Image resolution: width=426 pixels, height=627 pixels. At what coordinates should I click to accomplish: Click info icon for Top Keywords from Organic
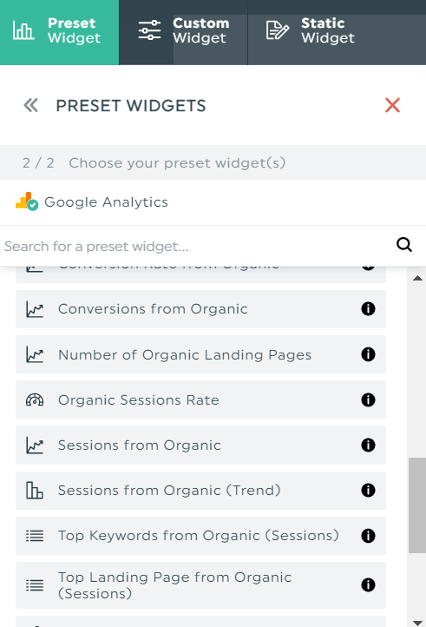point(368,536)
